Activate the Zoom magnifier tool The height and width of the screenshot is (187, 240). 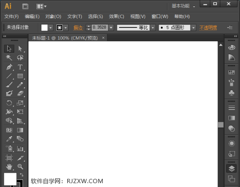coord(20,167)
